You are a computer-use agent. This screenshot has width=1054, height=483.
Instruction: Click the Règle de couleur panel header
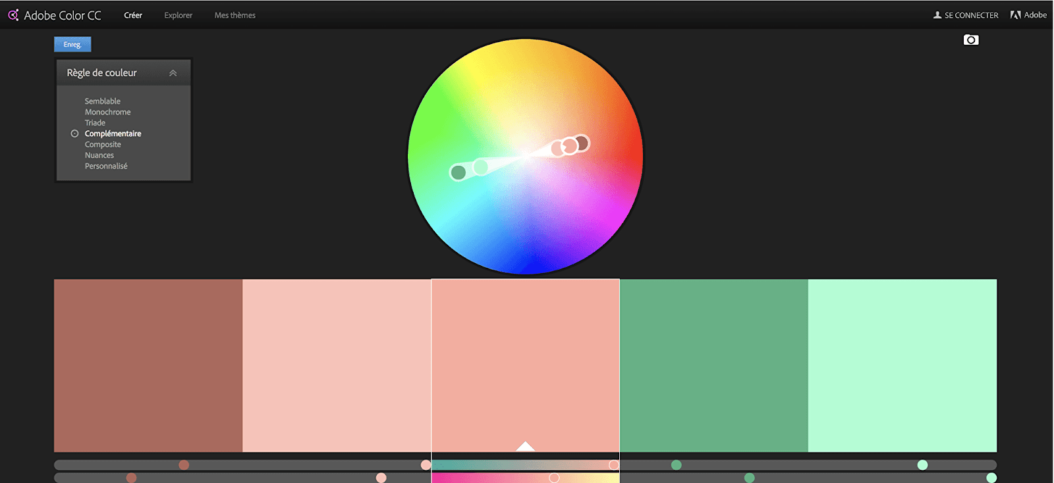pos(123,73)
